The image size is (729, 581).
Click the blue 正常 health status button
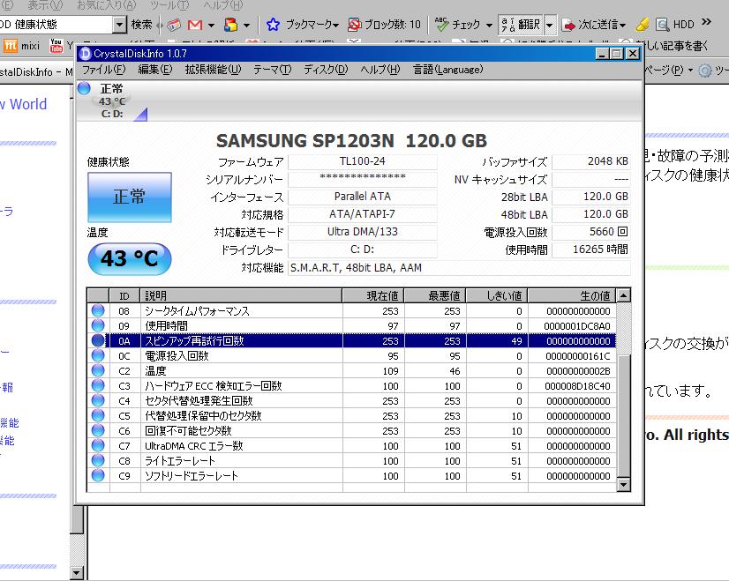click(129, 197)
